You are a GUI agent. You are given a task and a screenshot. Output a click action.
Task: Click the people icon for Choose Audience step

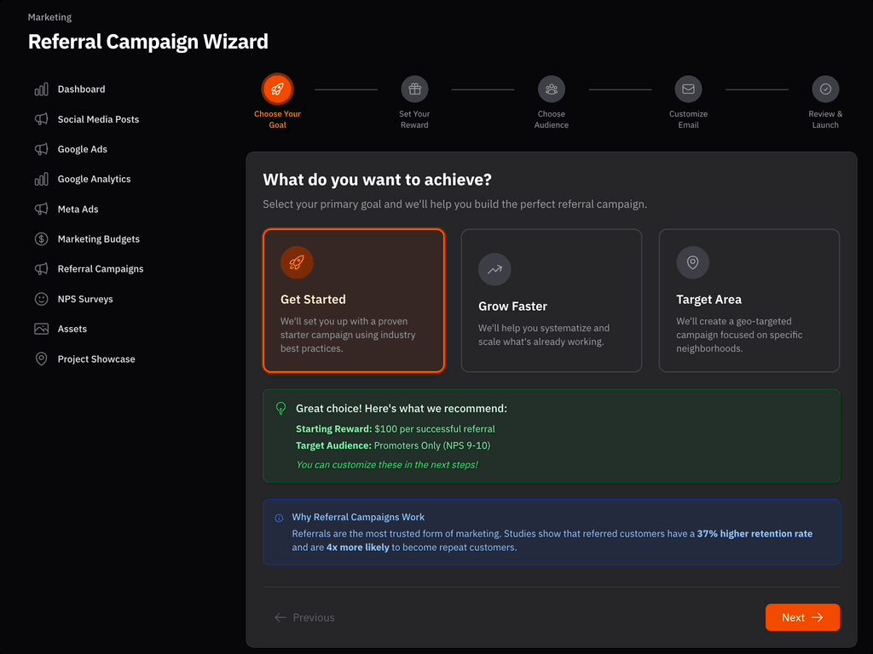tap(552, 89)
